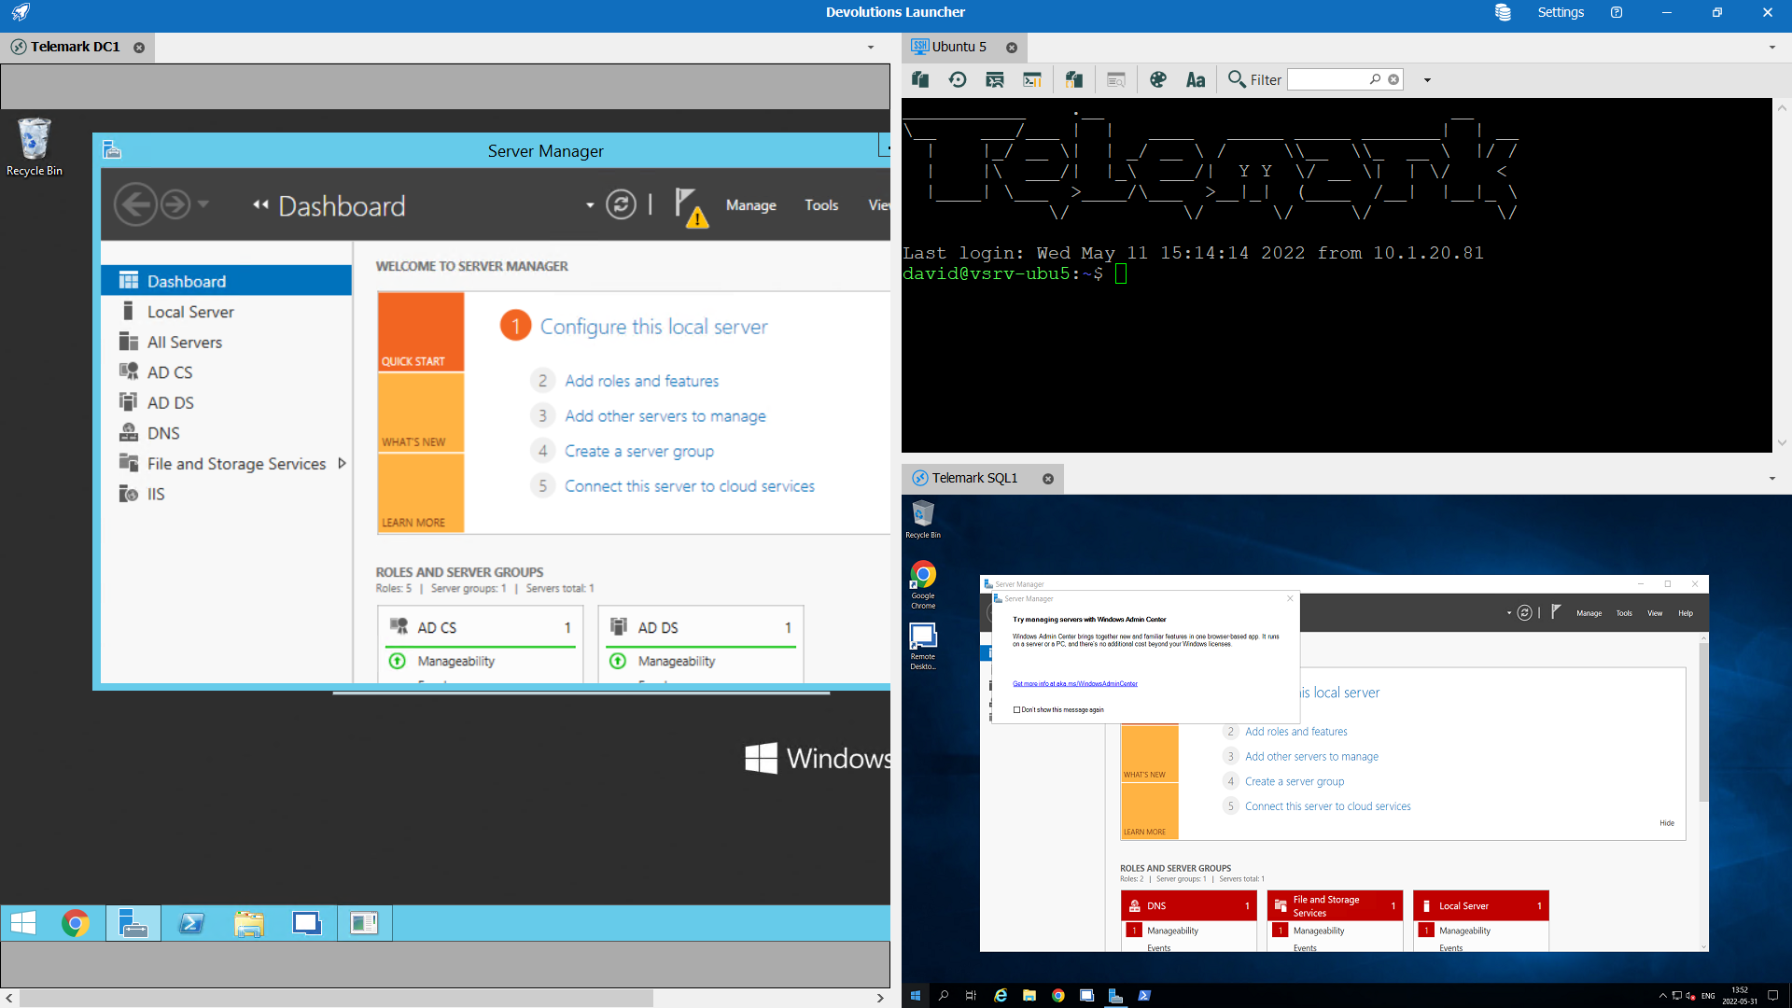Close the Telemark SQL1 tab
1792x1008 pixels.
(1048, 479)
